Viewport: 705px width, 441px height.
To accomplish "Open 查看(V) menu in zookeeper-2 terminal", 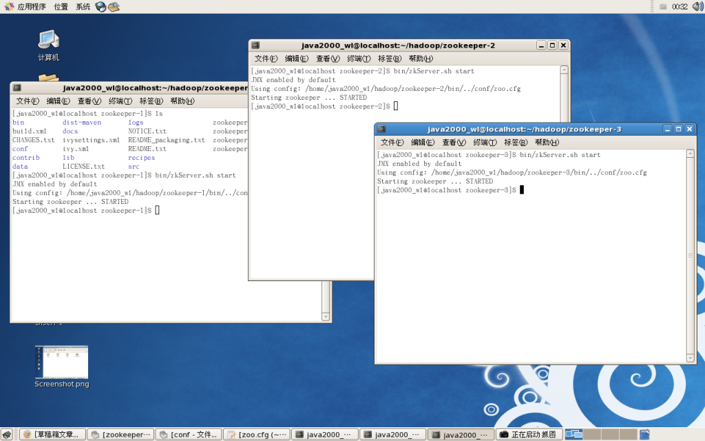I will point(328,59).
